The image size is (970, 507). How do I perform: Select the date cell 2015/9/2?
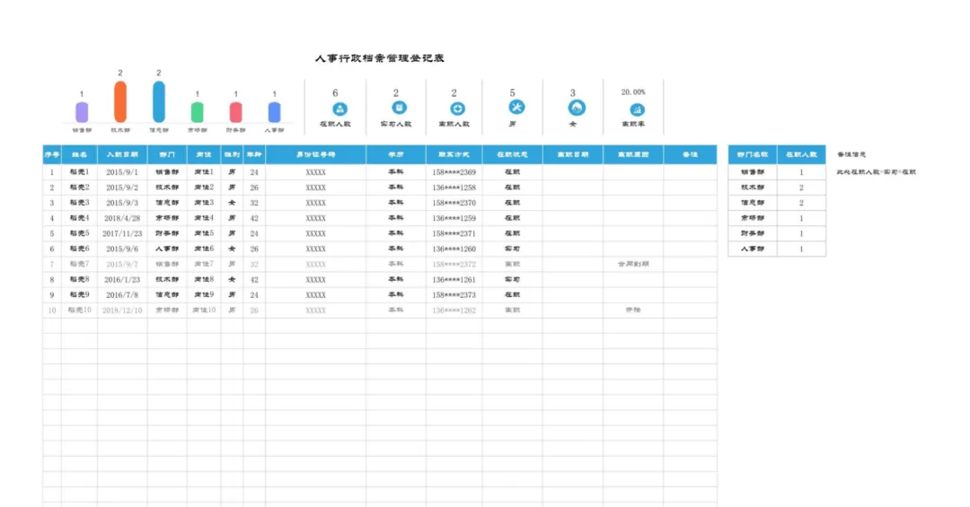click(x=122, y=188)
